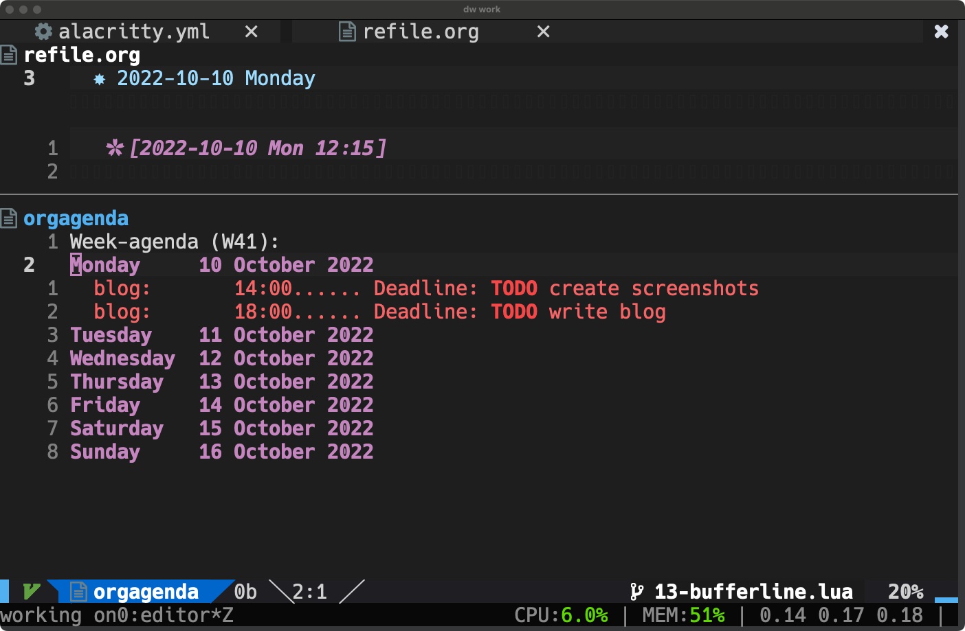Click the document icon beside refile.org winbar title
Image resolution: width=965 pixels, height=631 pixels.
pos(9,55)
